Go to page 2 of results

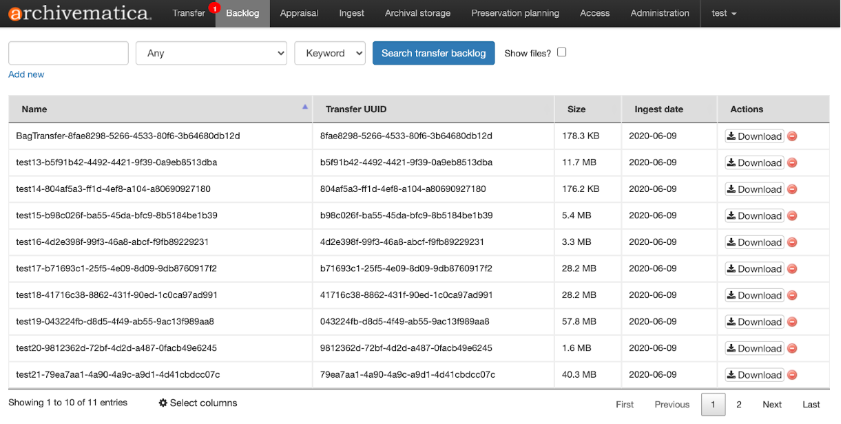coord(738,404)
